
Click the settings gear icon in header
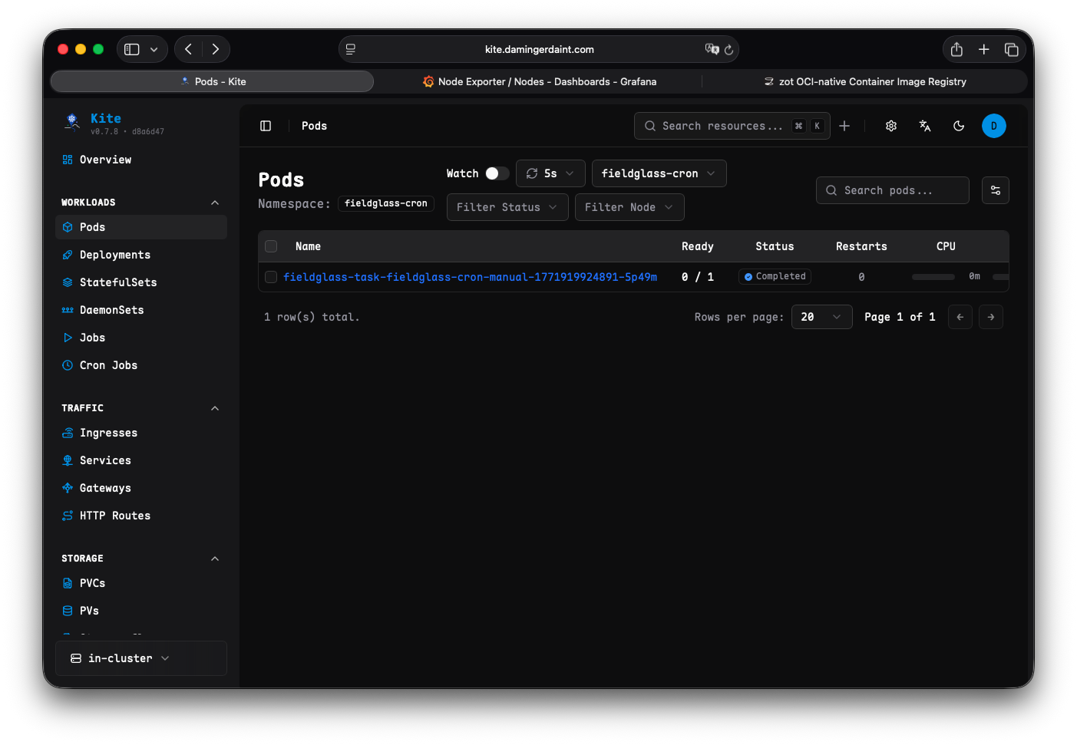tap(890, 126)
